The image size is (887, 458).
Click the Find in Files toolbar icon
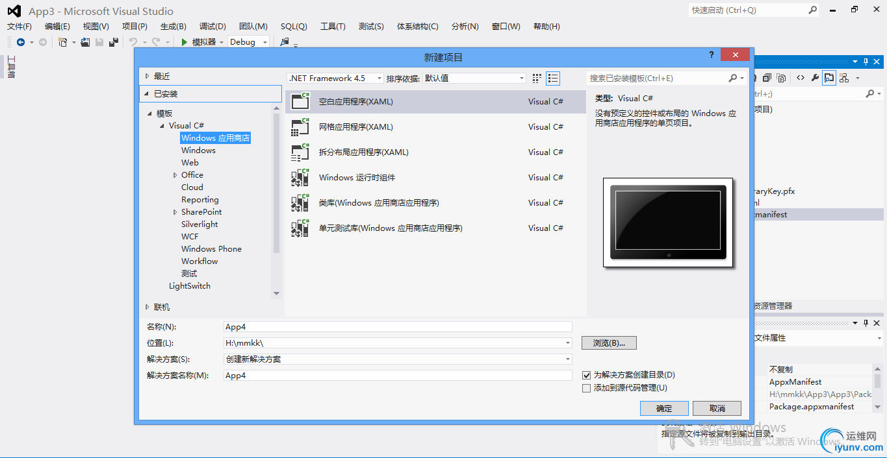pos(284,42)
